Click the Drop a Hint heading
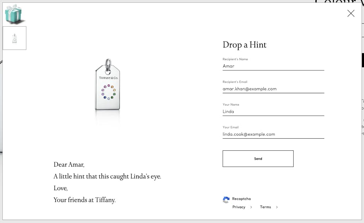The width and height of the screenshot is (364, 223). point(244,45)
